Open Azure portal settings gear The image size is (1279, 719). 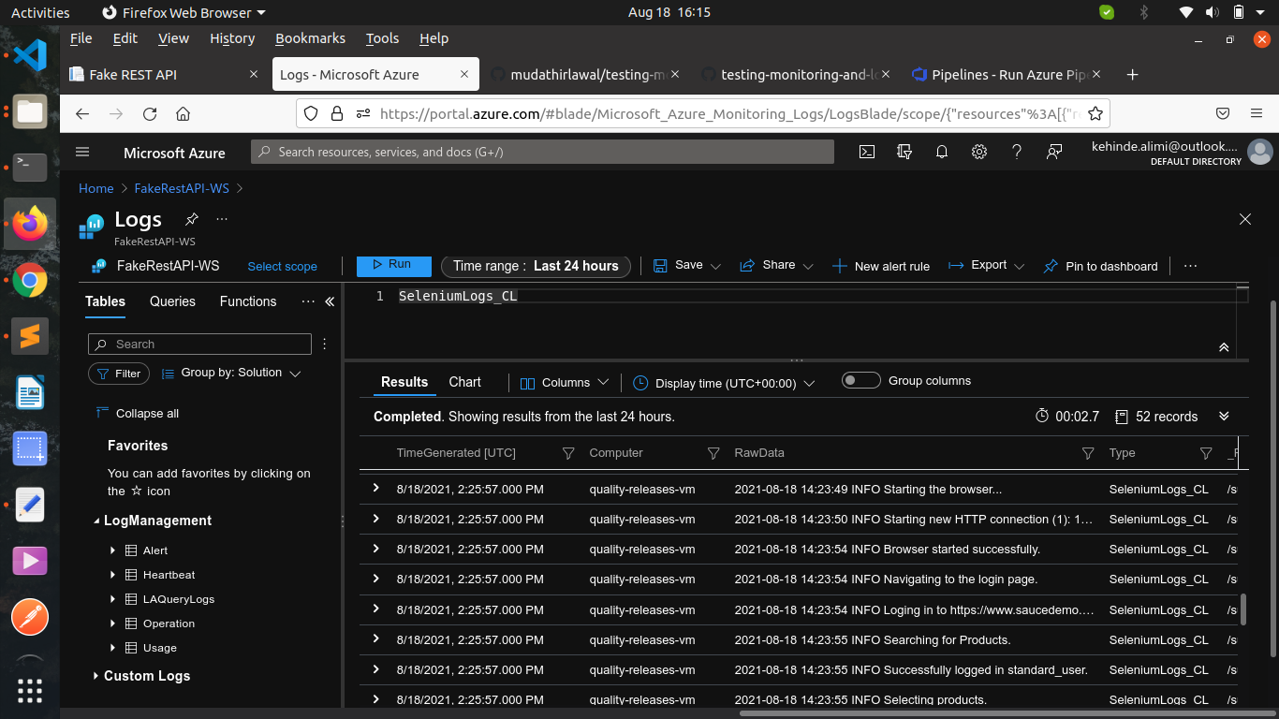tap(979, 152)
